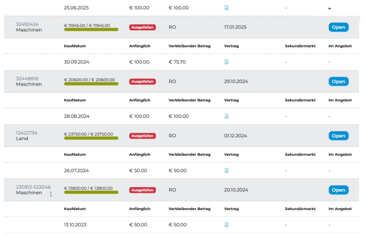Click funding progress bar for € 11945.00 loan
The image size is (366, 237).
point(91,30)
